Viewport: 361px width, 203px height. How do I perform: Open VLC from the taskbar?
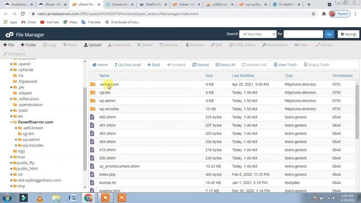point(40,198)
